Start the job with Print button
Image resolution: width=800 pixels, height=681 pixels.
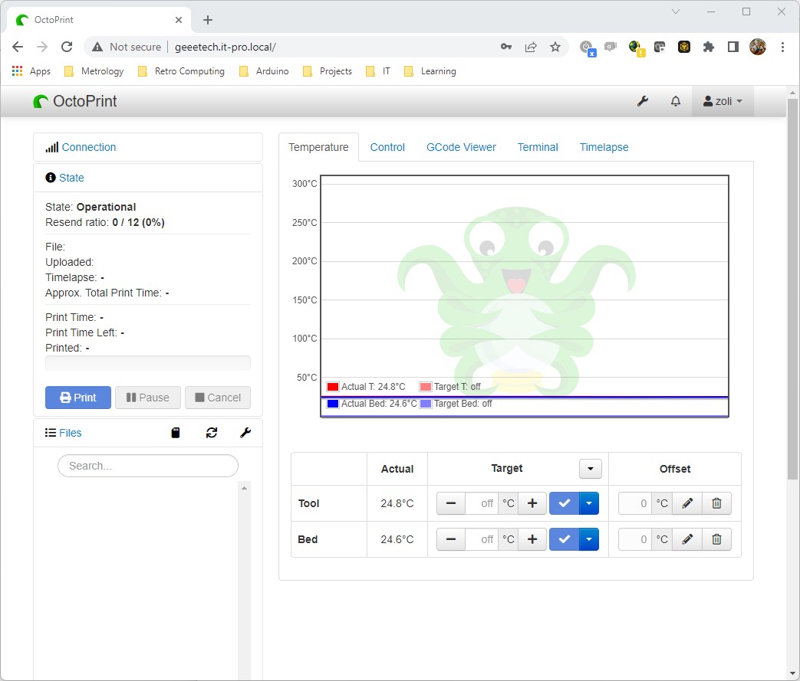(x=78, y=398)
